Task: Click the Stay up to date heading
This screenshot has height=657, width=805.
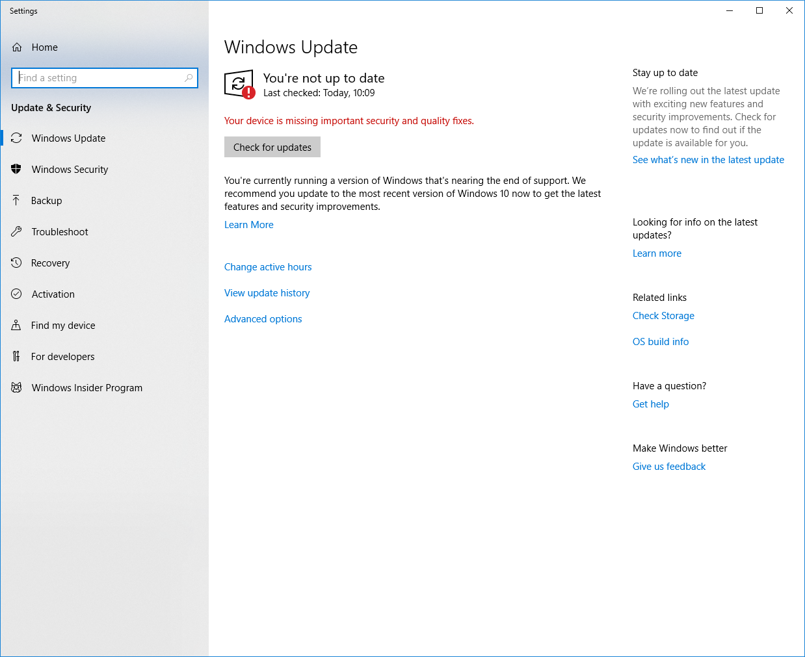Action: [665, 73]
